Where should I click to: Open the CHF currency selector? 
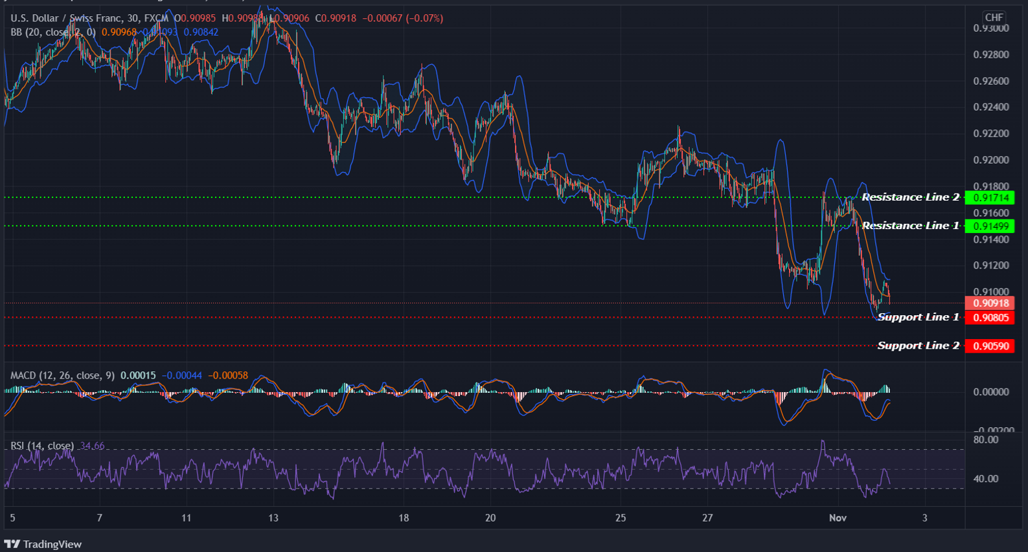[994, 17]
